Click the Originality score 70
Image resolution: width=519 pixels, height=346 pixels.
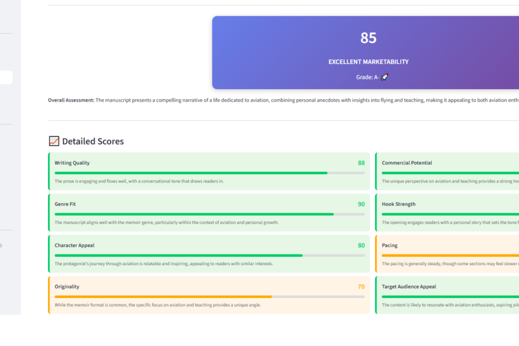[x=361, y=287]
